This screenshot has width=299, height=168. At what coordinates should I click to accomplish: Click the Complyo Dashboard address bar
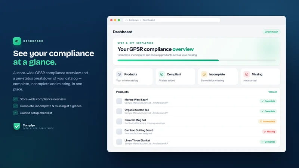point(172,20)
